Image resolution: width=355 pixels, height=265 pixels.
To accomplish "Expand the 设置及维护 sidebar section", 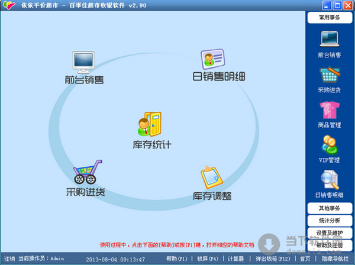I will [x=330, y=232].
